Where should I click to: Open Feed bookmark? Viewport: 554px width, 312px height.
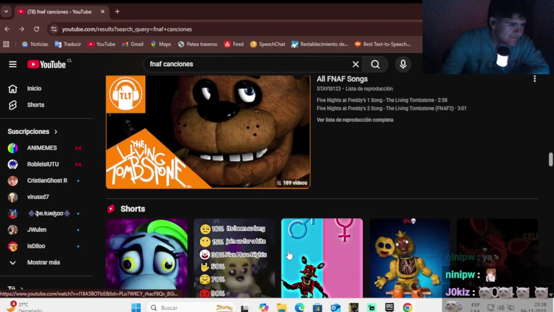234,44
